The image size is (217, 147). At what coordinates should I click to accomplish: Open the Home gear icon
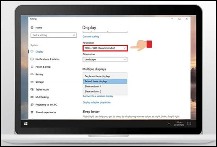tap(32, 28)
